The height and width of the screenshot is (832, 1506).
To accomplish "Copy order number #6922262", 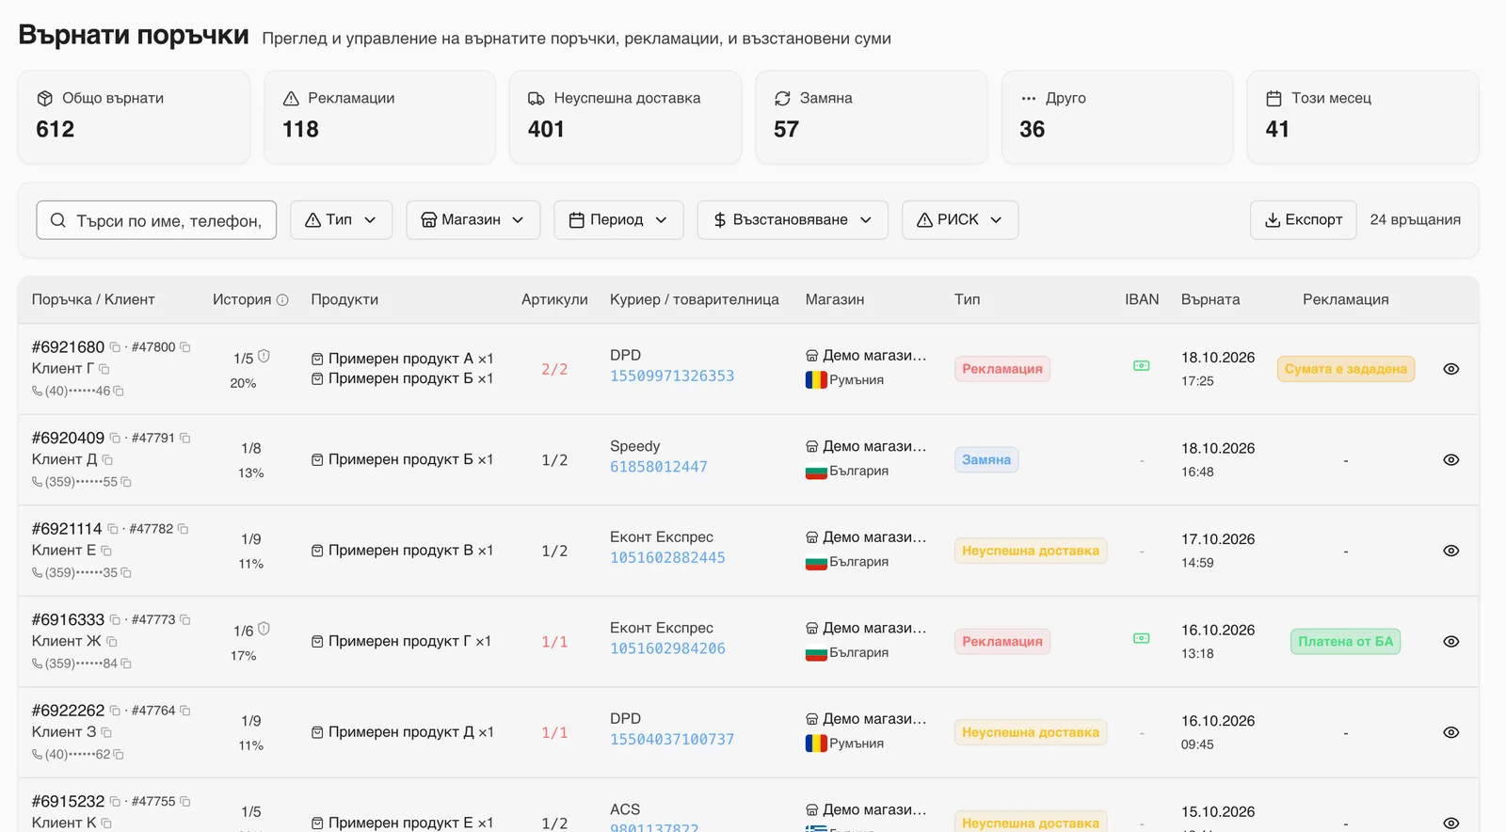I will pos(115,712).
